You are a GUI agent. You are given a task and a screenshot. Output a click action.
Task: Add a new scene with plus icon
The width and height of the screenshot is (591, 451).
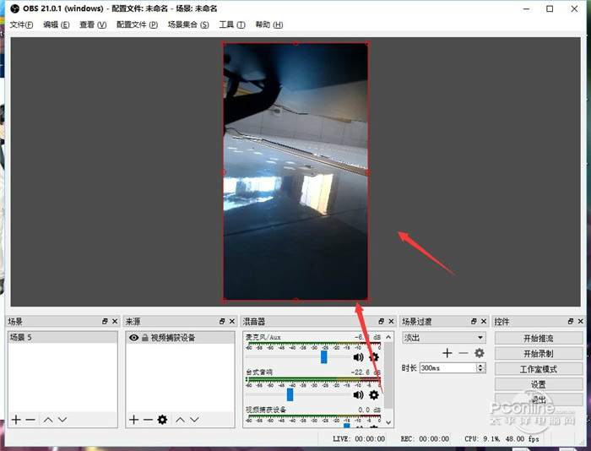(16, 419)
